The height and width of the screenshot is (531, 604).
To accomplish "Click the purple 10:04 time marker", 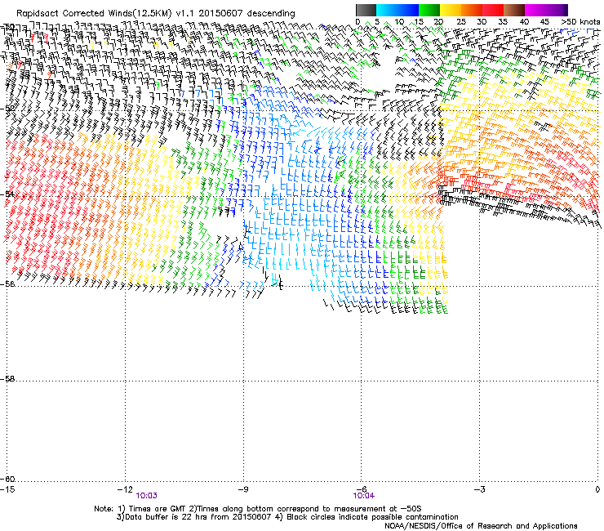I will pos(364,496).
